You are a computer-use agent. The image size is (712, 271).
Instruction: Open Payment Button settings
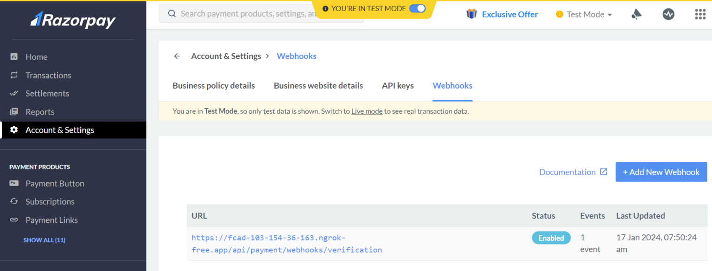(x=55, y=183)
